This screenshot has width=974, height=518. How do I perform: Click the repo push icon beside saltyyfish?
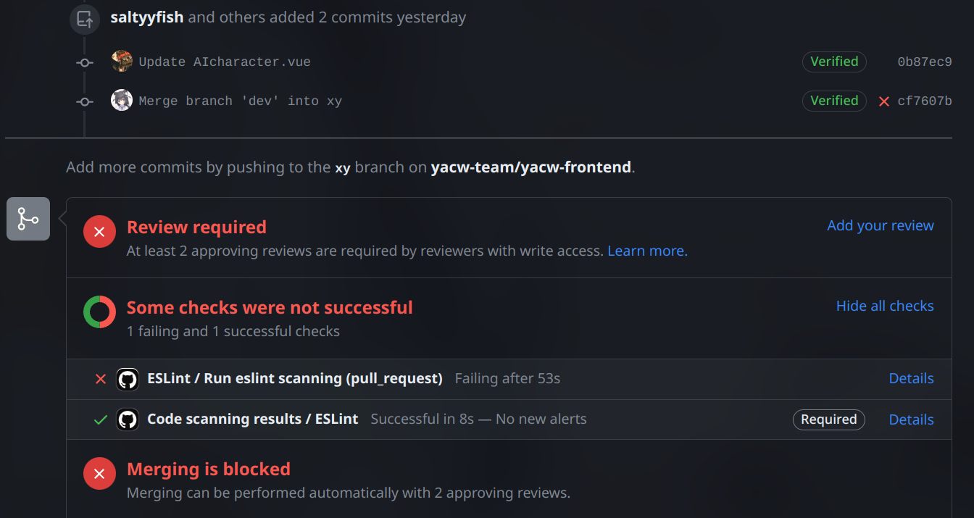[85, 18]
